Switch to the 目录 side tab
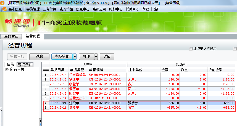Viewport: 237px width, 126px height. click(10, 65)
